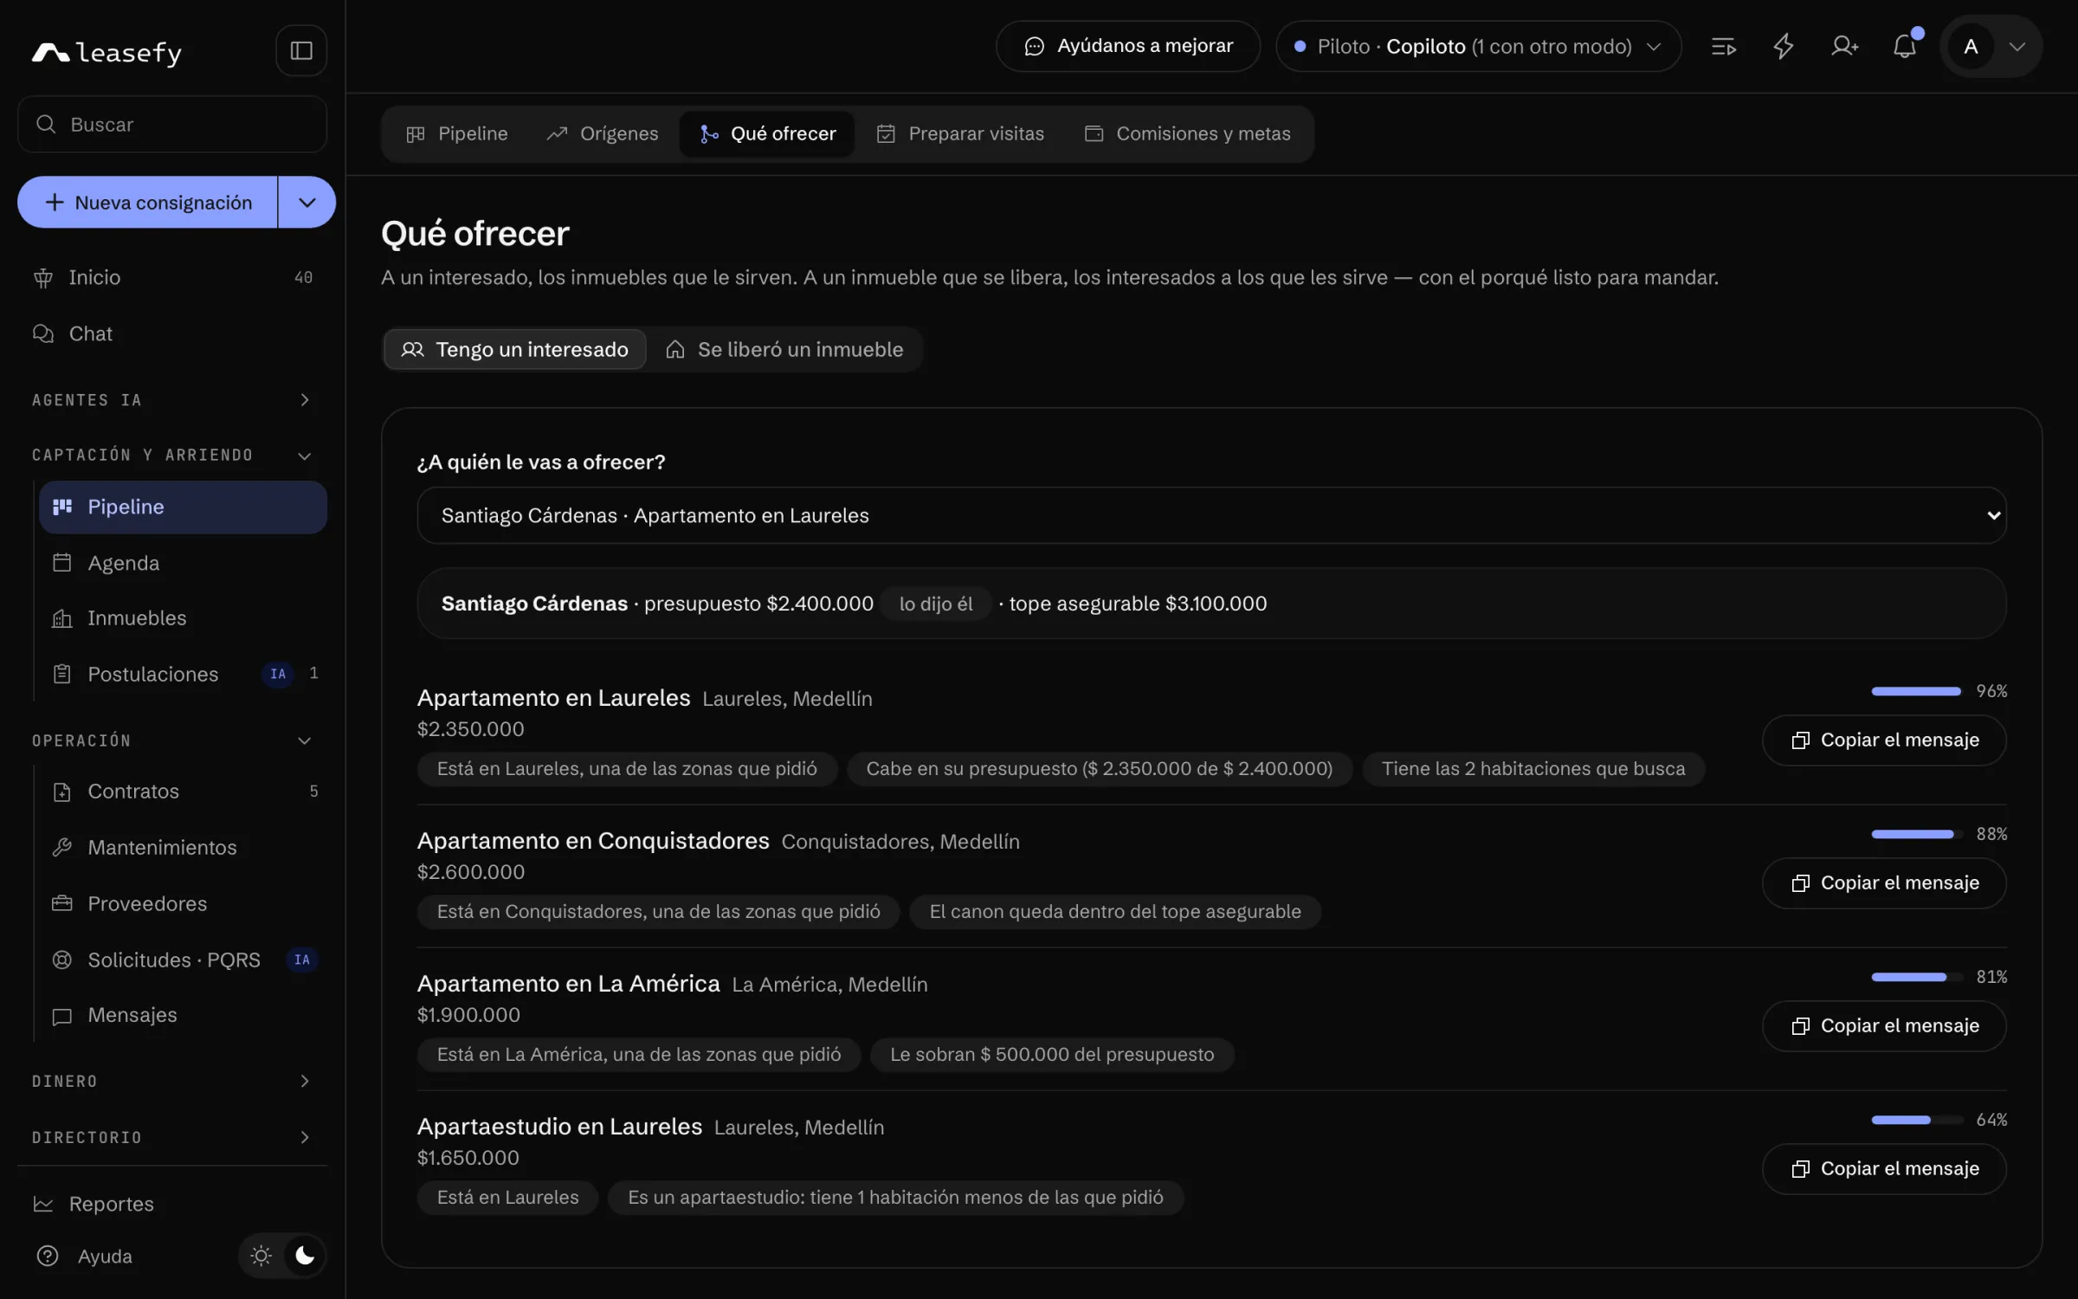Switch to Comisiones y metas tab

click(x=1187, y=133)
